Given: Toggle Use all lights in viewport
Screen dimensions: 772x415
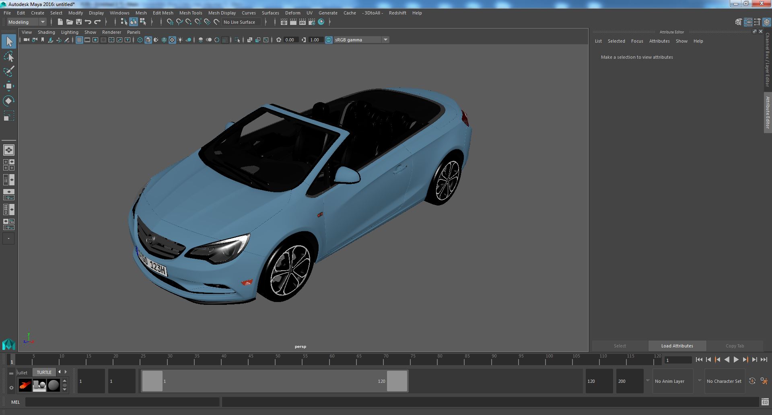Looking at the screenshot, I should (180, 40).
